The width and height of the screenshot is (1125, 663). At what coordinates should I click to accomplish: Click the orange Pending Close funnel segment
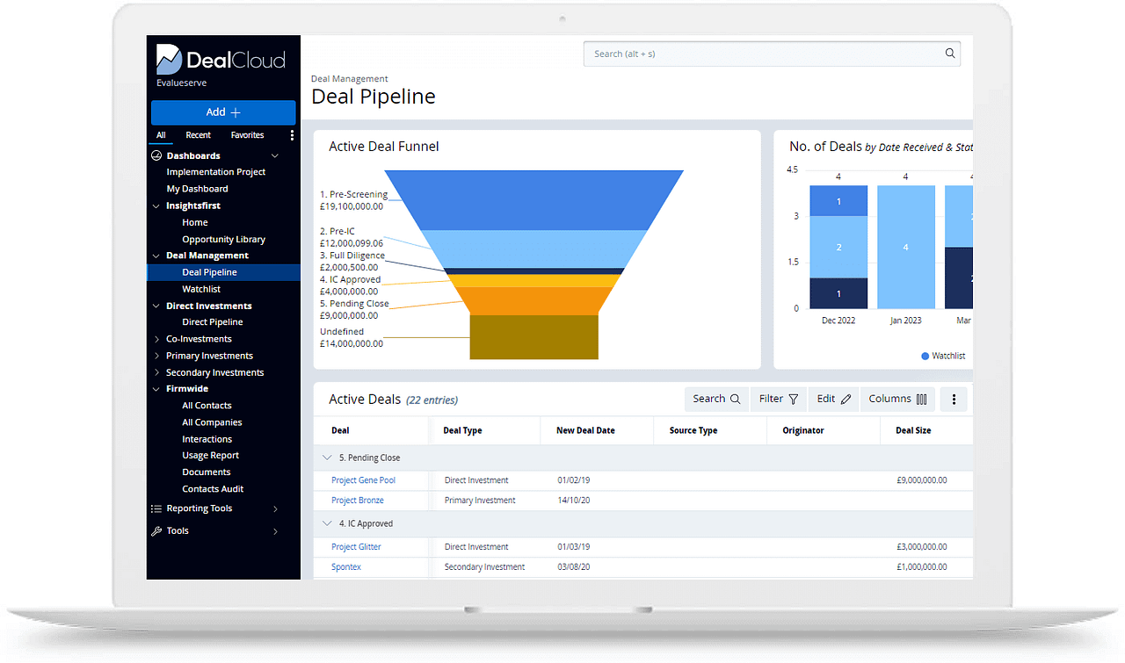(x=533, y=301)
